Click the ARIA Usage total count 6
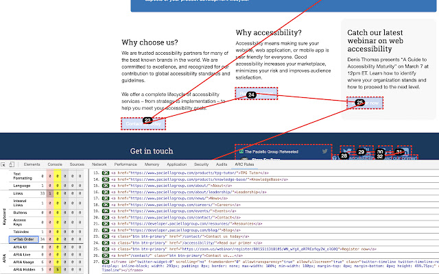The height and width of the screenshot is (274, 439). pos(43,262)
